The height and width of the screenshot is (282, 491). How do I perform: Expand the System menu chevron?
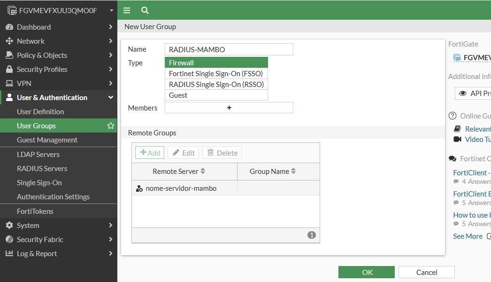click(110, 225)
